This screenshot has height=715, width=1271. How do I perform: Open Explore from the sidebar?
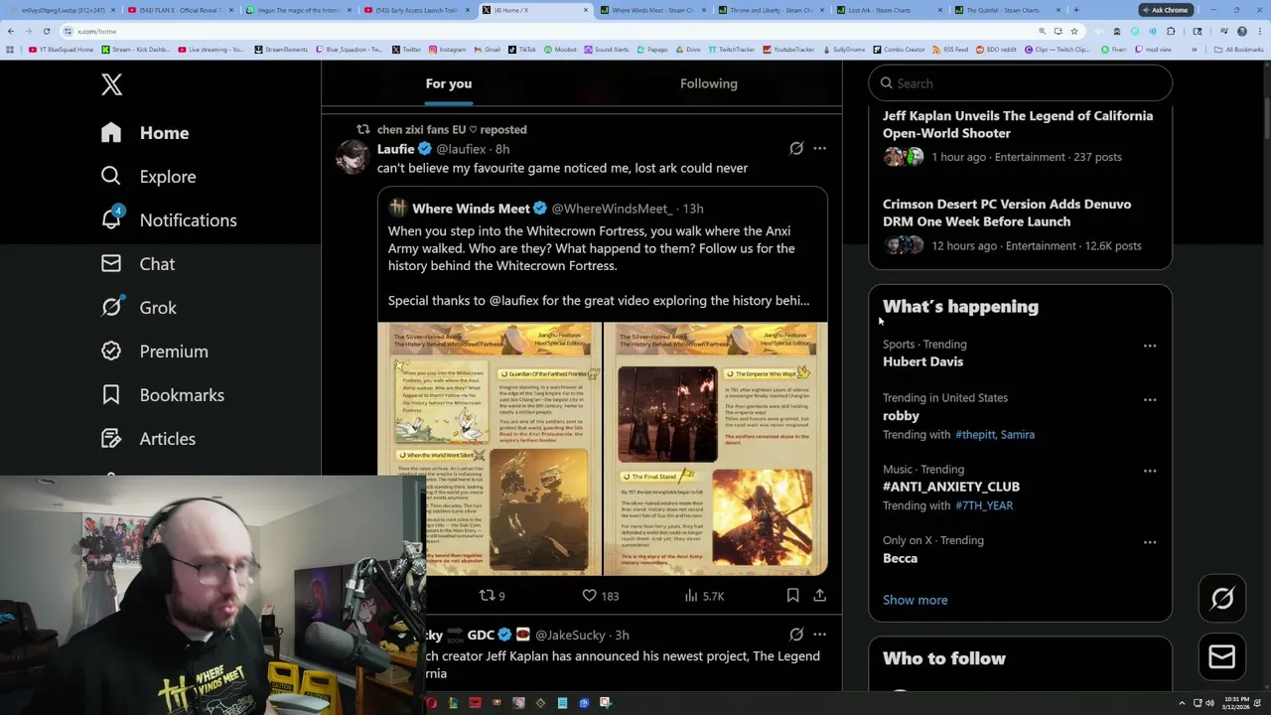[148, 176]
